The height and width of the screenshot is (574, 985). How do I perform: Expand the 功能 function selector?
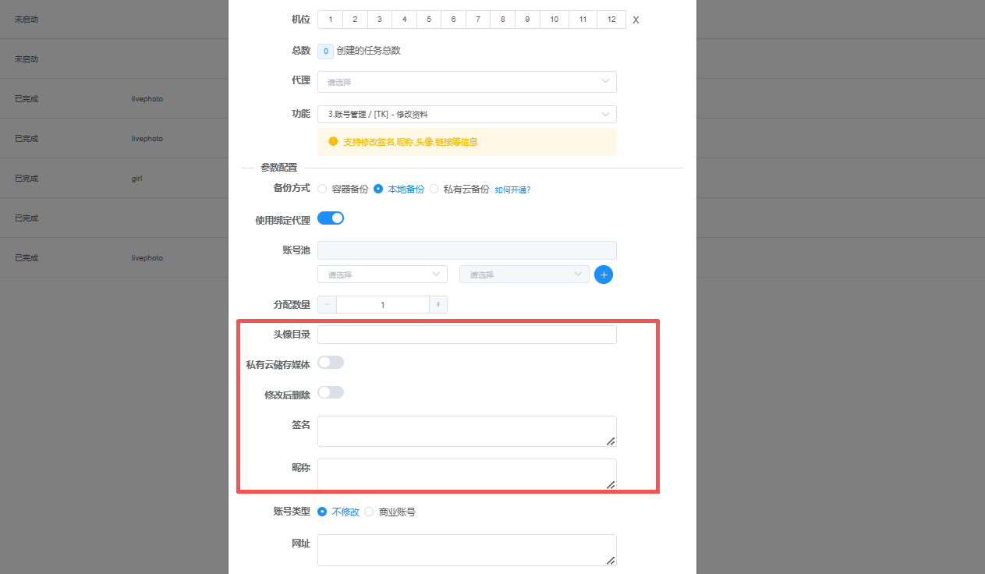[466, 114]
